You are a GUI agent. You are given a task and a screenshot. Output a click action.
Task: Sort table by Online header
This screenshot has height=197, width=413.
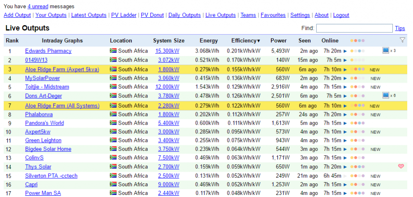(x=330, y=40)
